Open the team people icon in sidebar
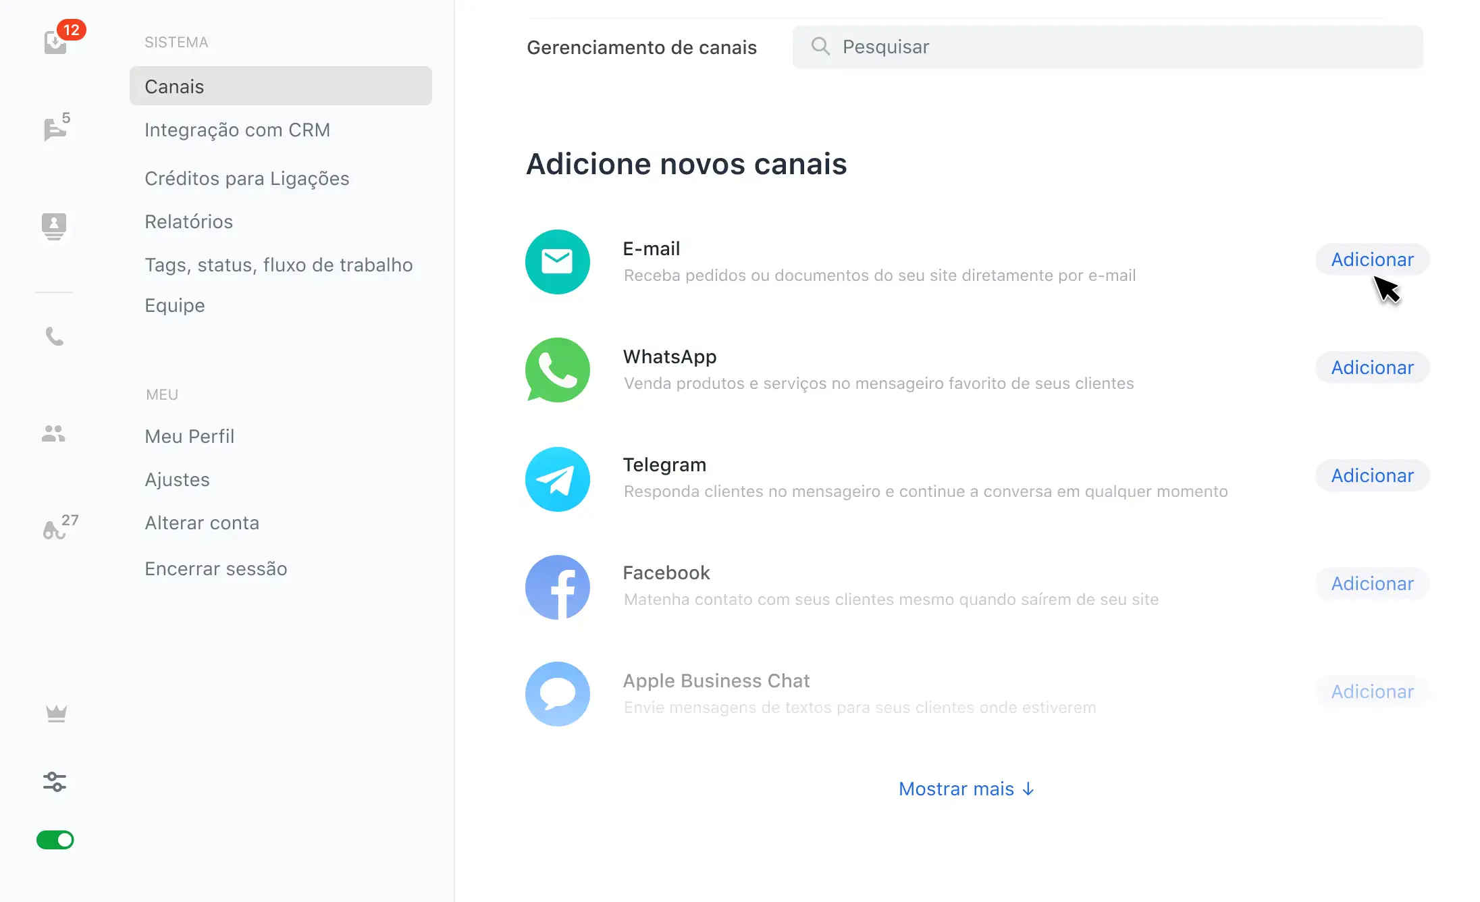Image resolution: width=1480 pixels, height=902 pixels. click(54, 433)
